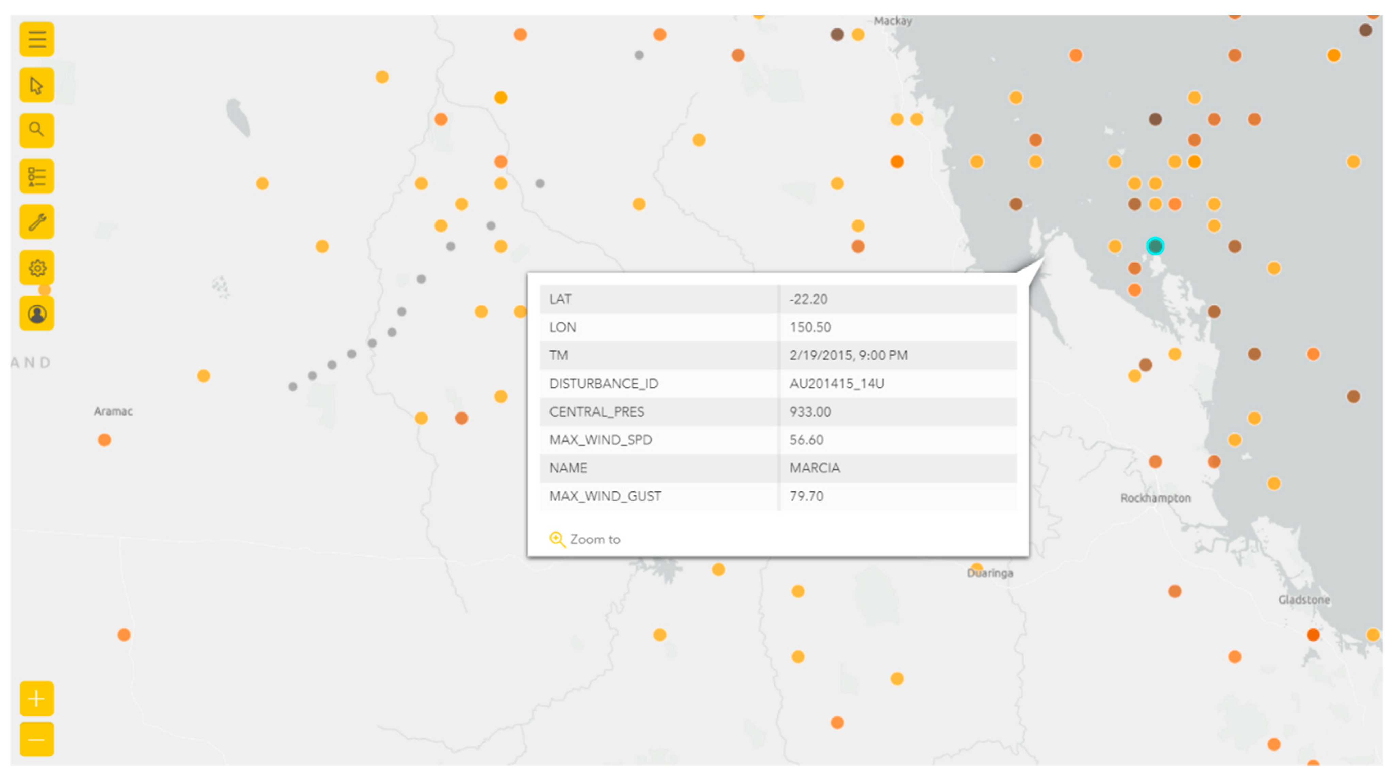Image resolution: width=1396 pixels, height=776 pixels.
Task: Open the hamburger menu button
Action: click(x=37, y=39)
